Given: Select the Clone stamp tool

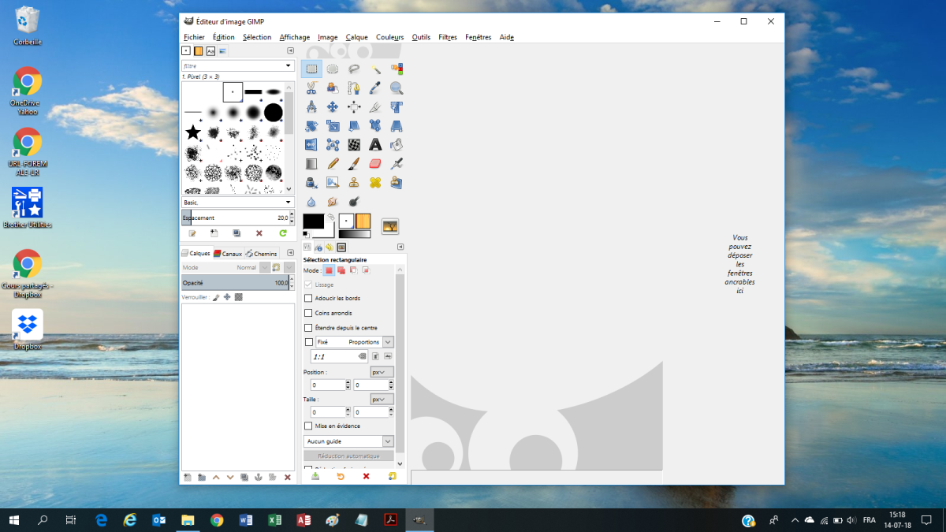Looking at the screenshot, I should click(354, 183).
